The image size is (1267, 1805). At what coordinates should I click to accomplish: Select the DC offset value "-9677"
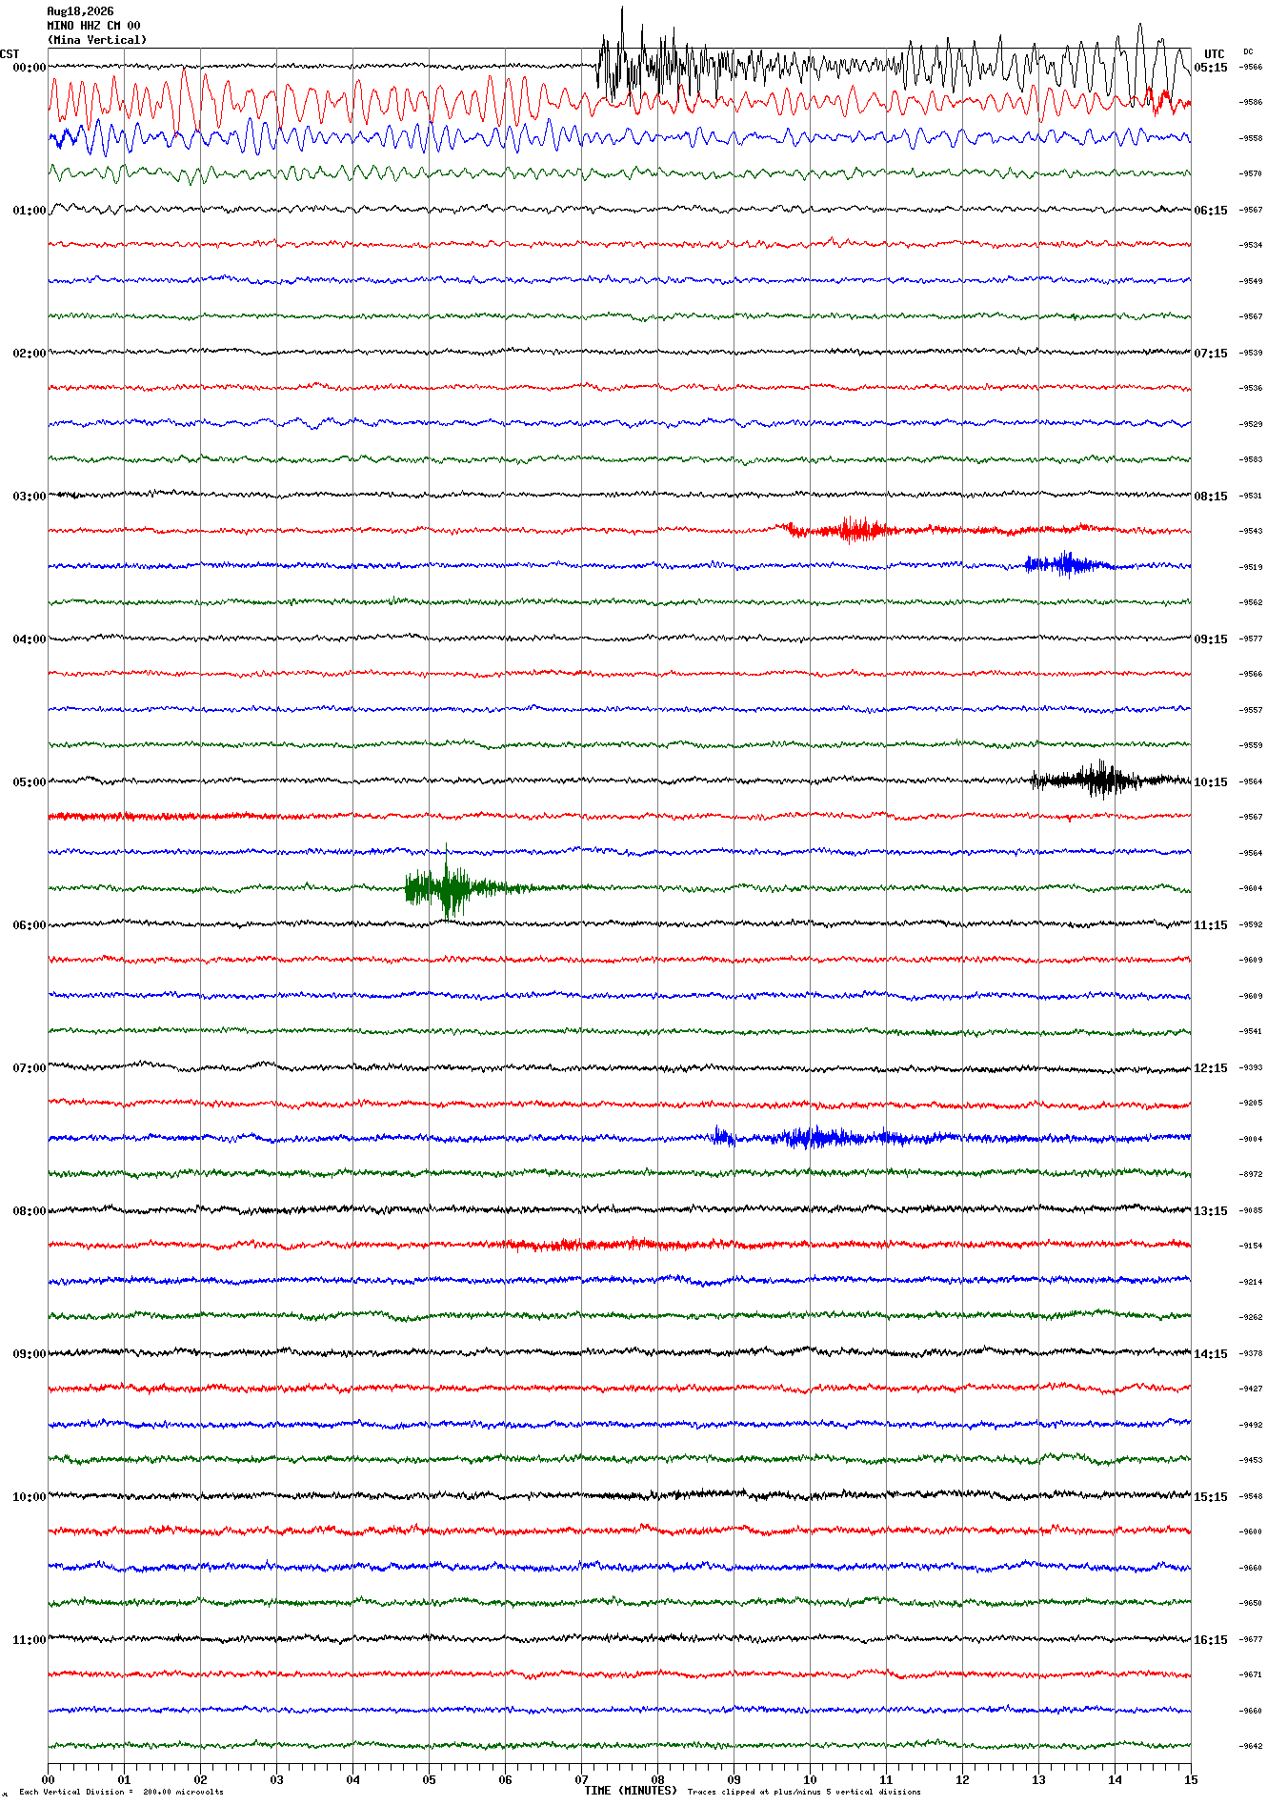[1251, 1640]
